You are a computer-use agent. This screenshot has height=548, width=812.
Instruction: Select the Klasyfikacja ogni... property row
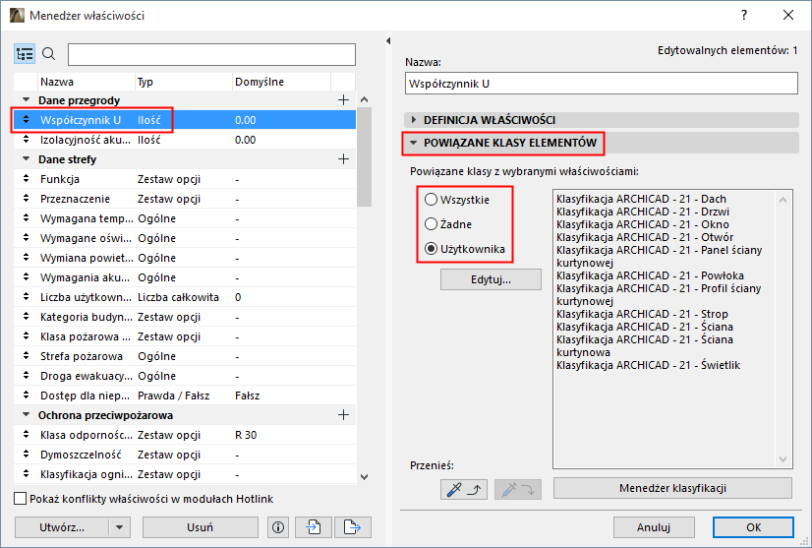pos(185,474)
